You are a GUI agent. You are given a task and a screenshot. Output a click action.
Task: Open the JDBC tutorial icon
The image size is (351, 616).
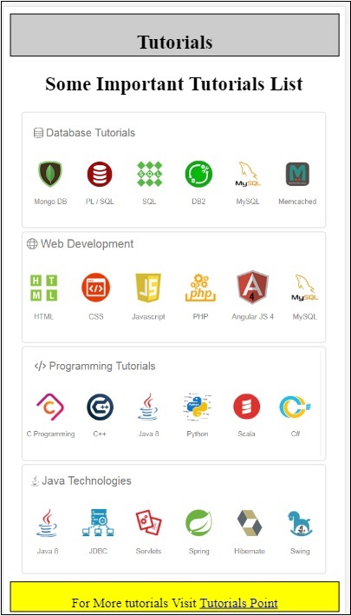[x=98, y=523]
